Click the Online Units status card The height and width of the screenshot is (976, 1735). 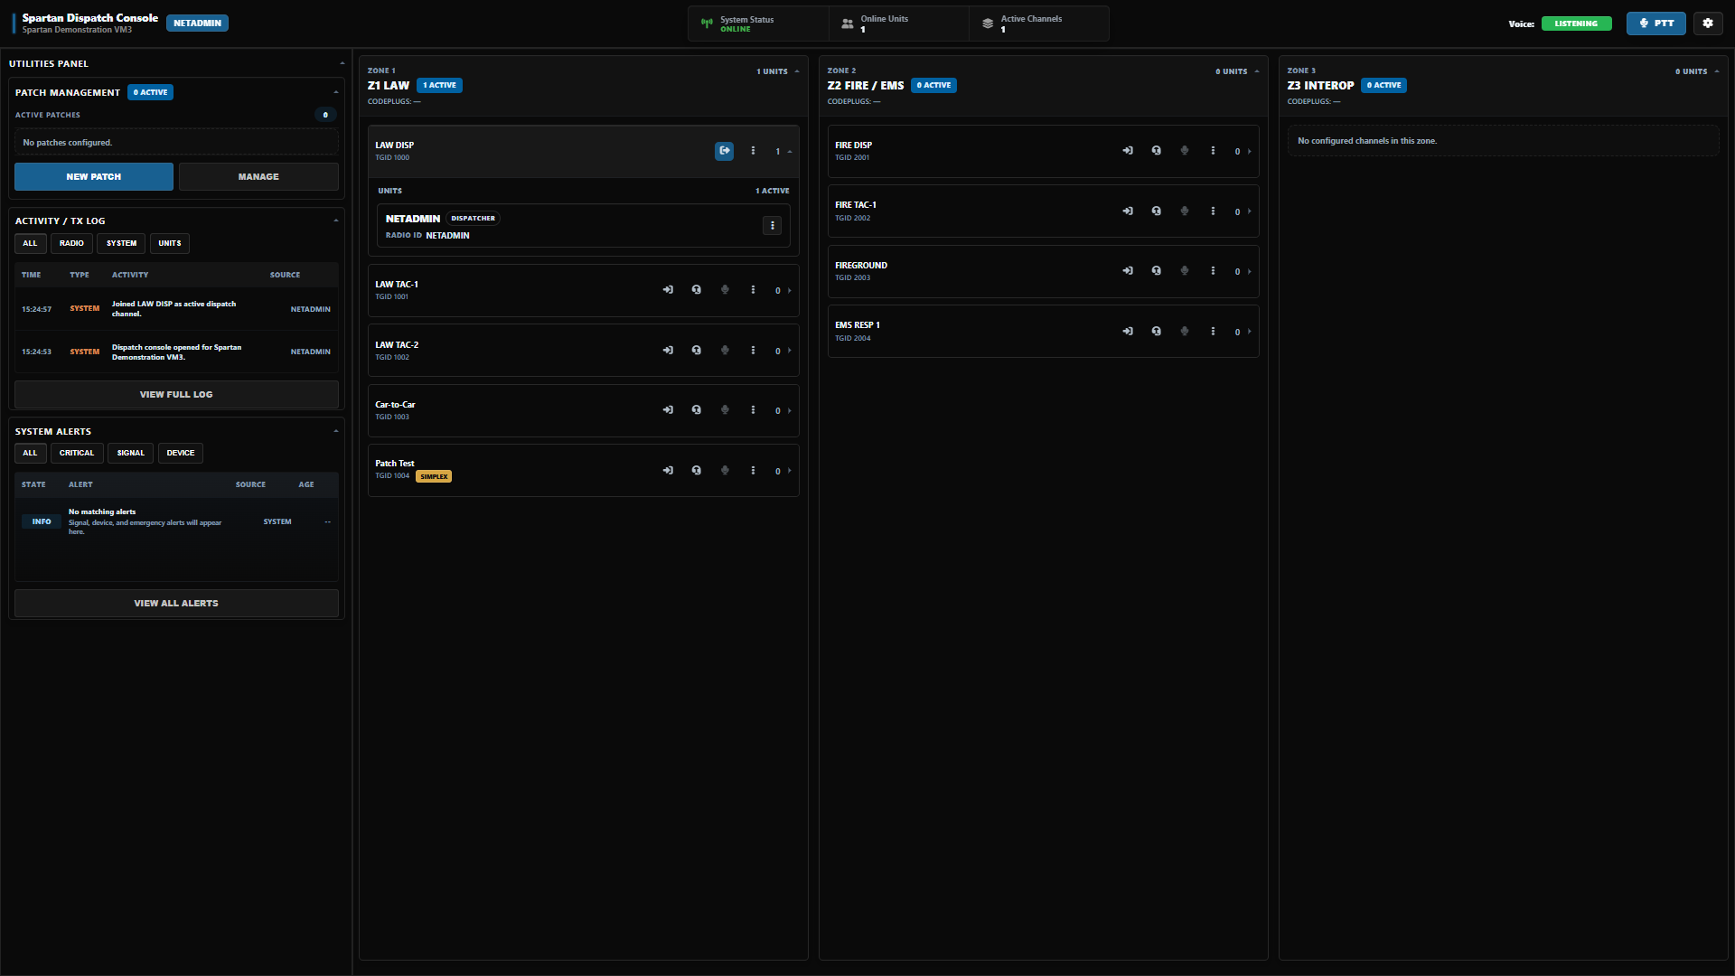(x=898, y=23)
